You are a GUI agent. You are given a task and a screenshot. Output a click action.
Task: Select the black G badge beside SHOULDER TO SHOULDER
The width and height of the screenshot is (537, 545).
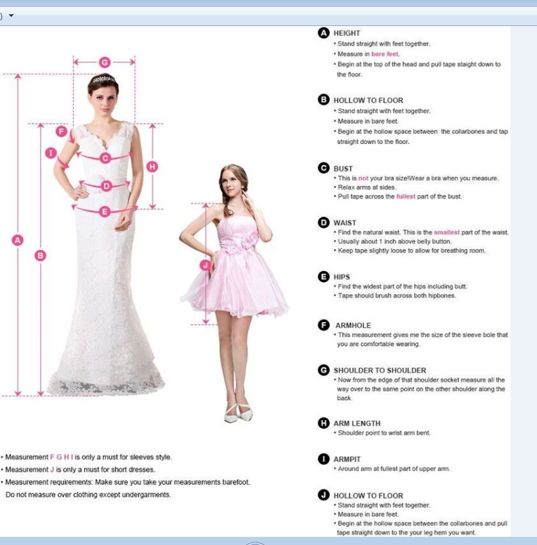tap(324, 370)
